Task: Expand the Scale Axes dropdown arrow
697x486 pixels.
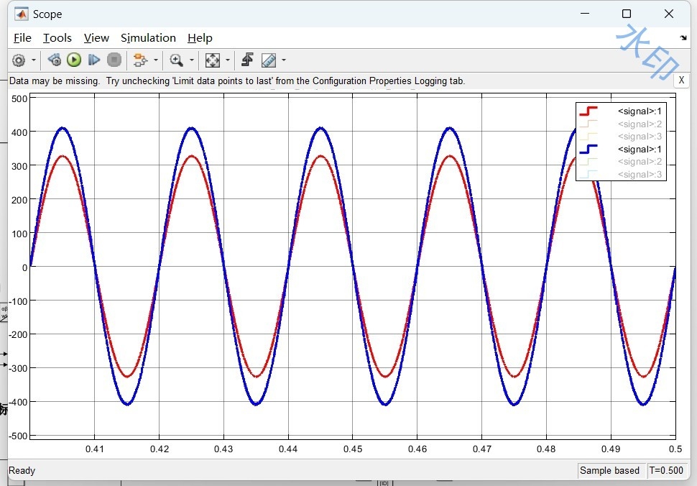Action: coord(228,60)
